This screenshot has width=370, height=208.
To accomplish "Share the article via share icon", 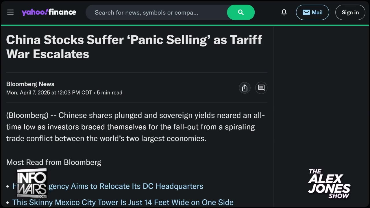I will pyautogui.click(x=245, y=88).
